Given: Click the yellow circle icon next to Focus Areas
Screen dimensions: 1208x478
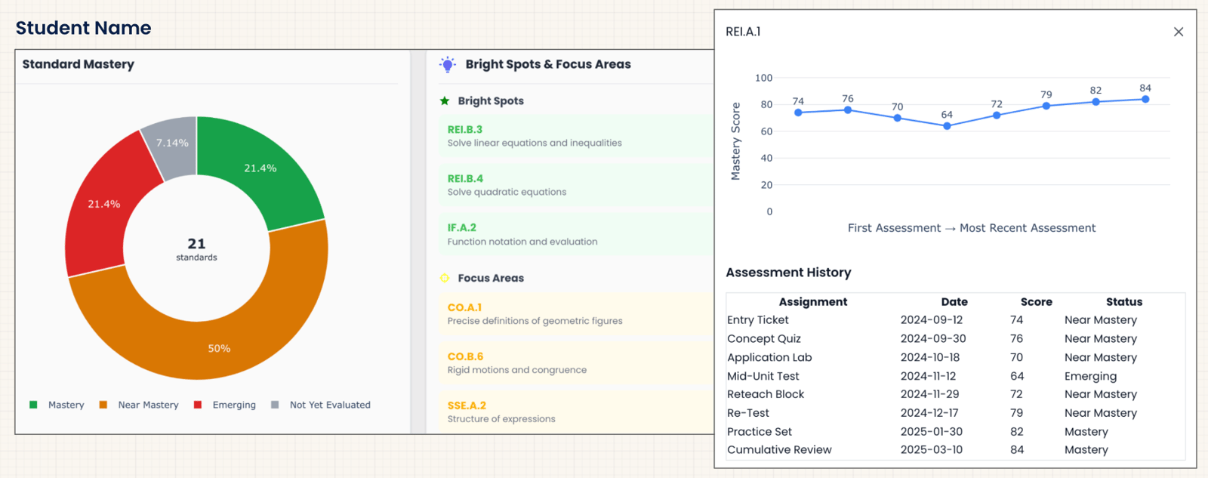Looking at the screenshot, I should pyautogui.click(x=445, y=278).
